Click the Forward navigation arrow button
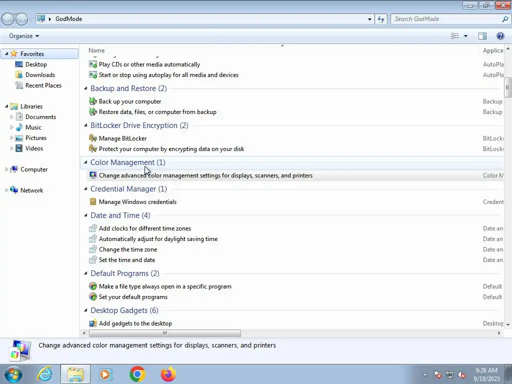 (x=21, y=19)
